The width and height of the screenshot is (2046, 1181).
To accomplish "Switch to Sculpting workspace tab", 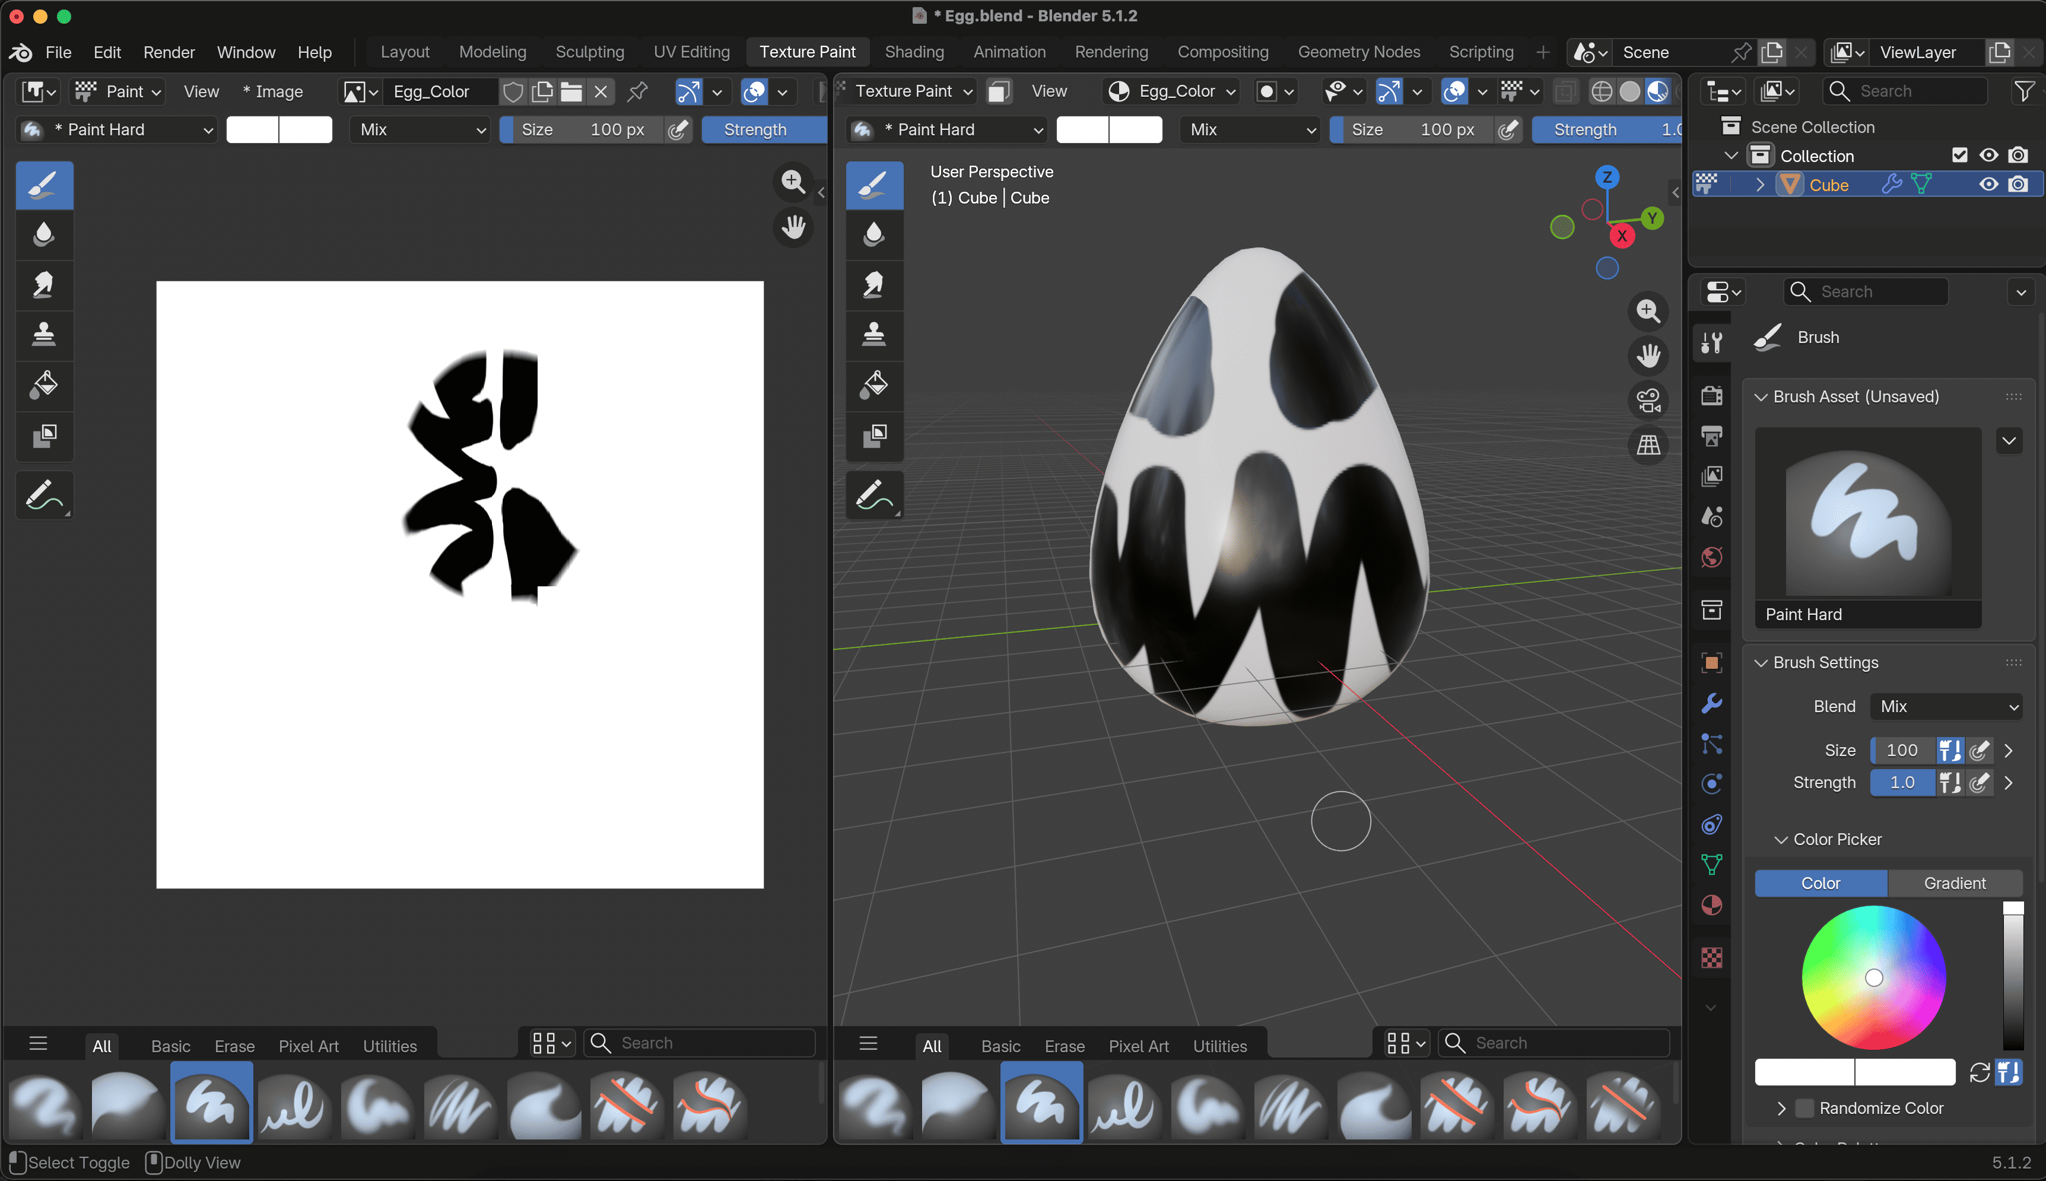I will click(590, 52).
